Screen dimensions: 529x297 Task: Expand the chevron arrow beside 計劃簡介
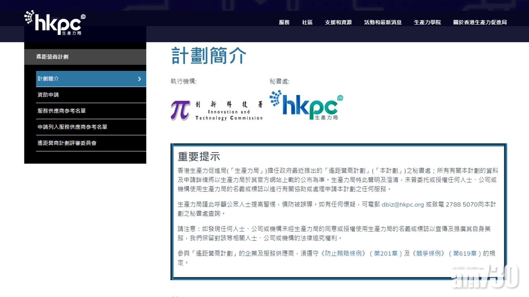139,79
